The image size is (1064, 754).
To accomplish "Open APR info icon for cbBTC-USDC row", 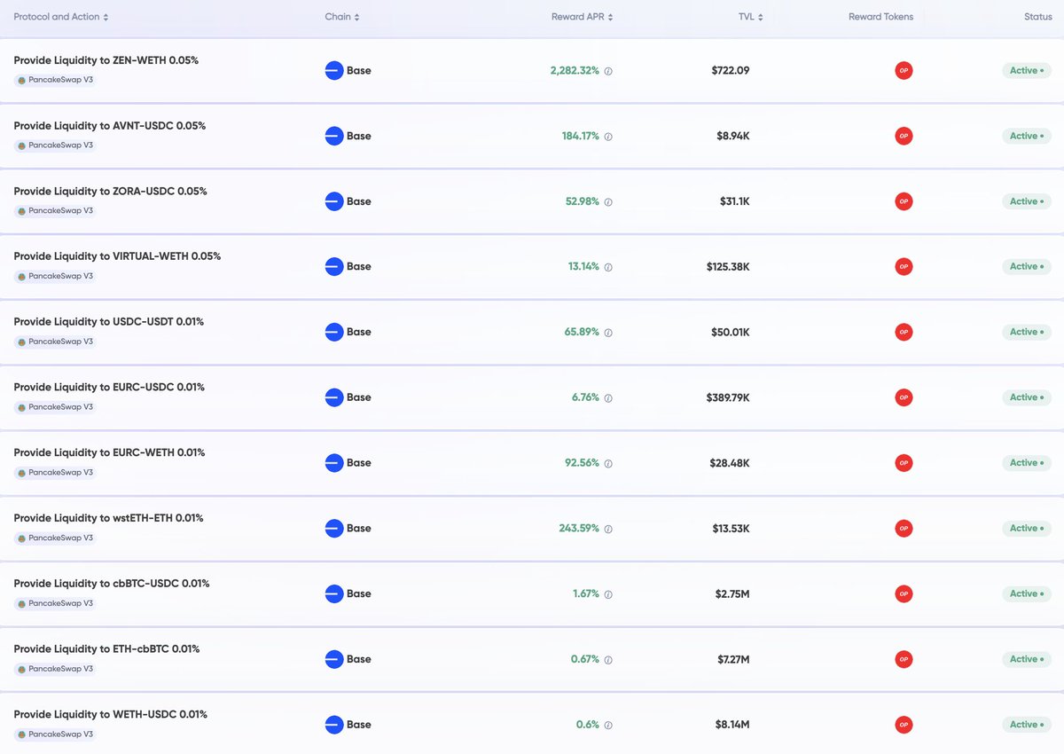I will click(x=608, y=594).
